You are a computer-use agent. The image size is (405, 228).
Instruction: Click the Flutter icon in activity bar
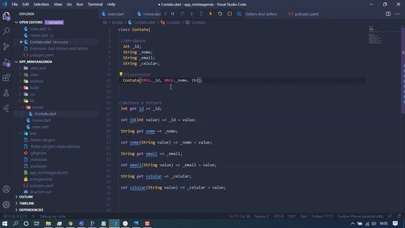click(6, 108)
